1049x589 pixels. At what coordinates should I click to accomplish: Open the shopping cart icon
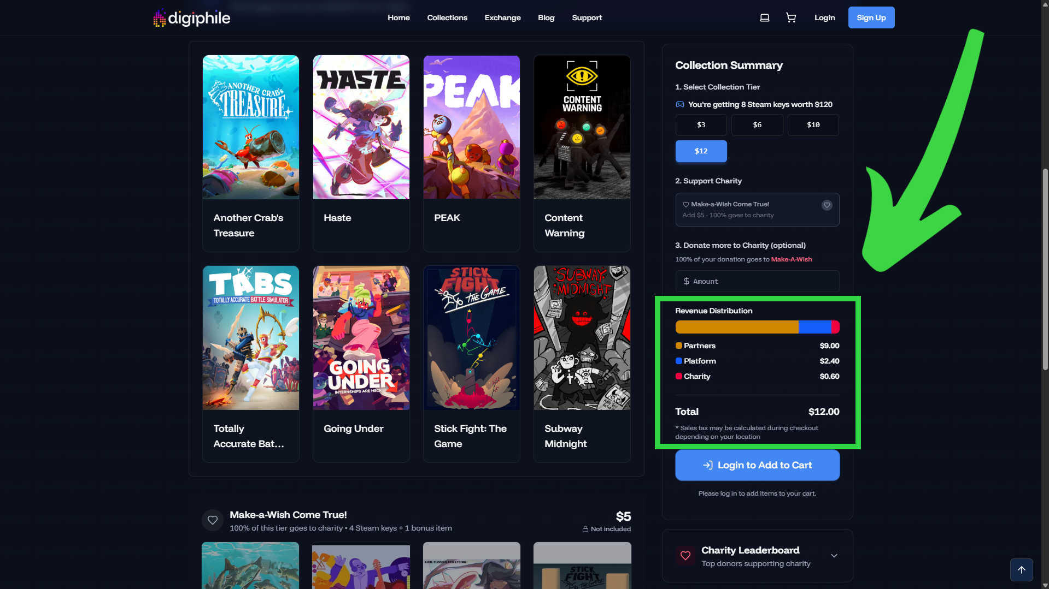[790, 18]
